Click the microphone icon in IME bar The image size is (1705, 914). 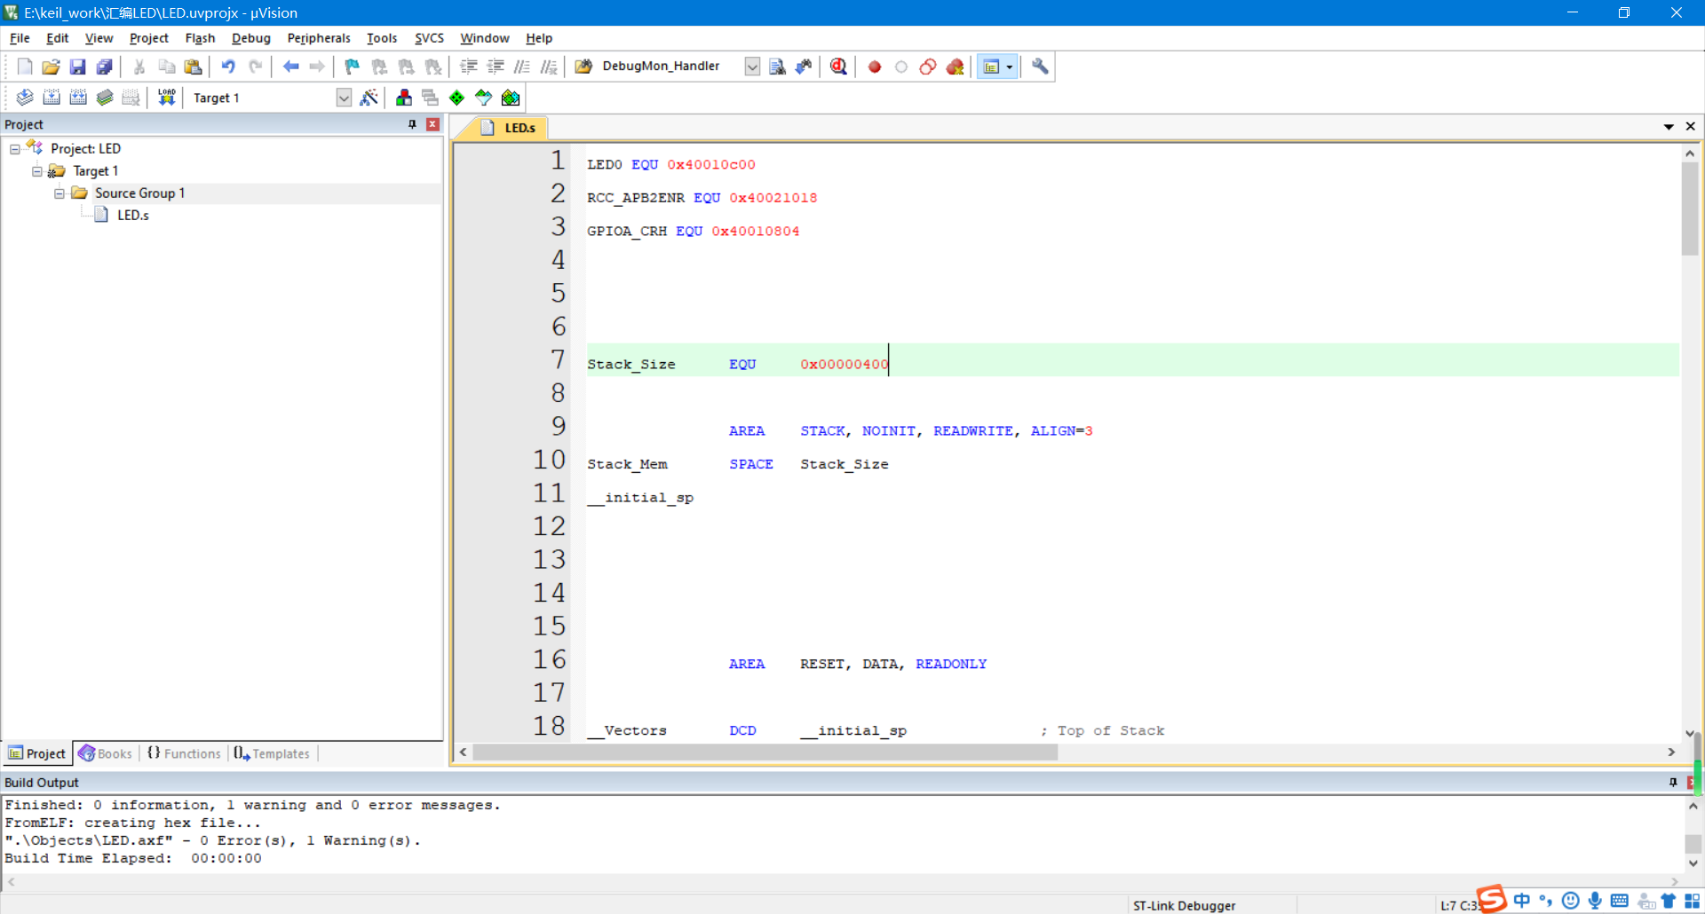tap(1595, 901)
